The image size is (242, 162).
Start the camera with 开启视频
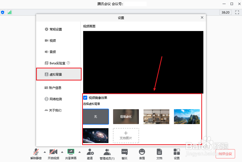coord(53,154)
